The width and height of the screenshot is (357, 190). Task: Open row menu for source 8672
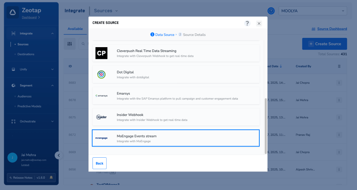coord(339,135)
